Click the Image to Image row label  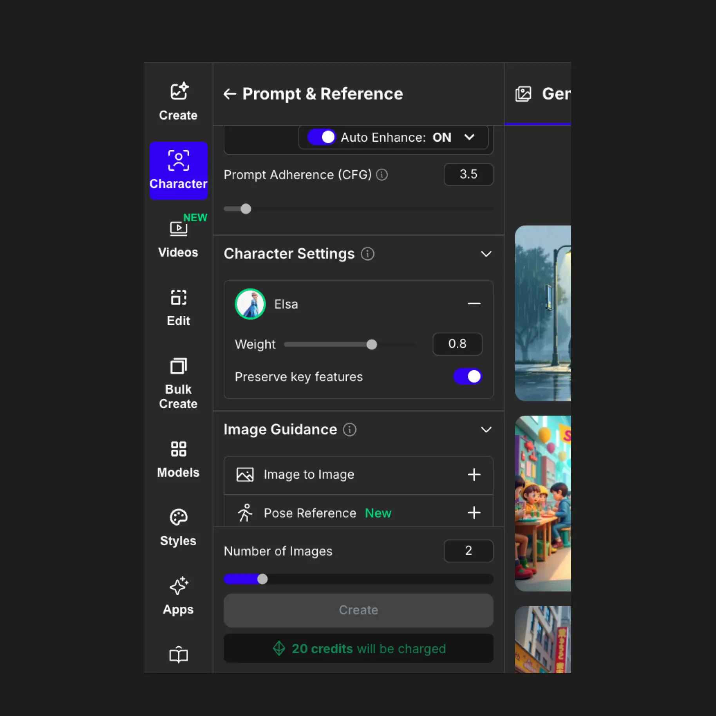309,474
